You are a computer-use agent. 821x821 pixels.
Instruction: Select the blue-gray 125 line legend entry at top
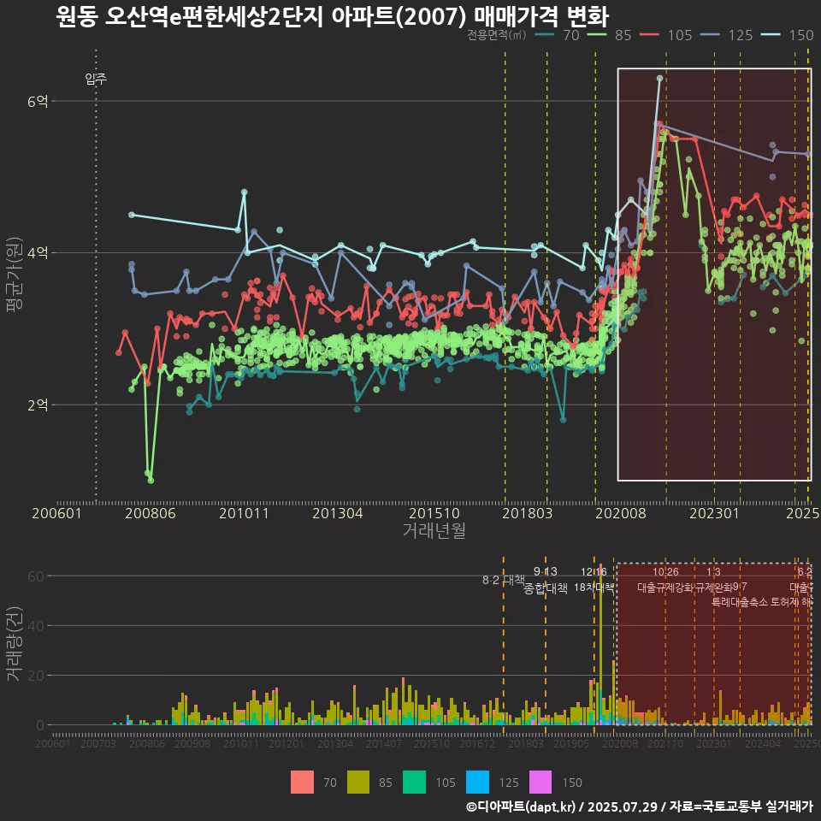[x=727, y=35]
